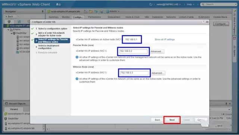Click Advanced for Passive Node
Image resolution: width=239 pixels, height=135 pixels.
point(157,51)
